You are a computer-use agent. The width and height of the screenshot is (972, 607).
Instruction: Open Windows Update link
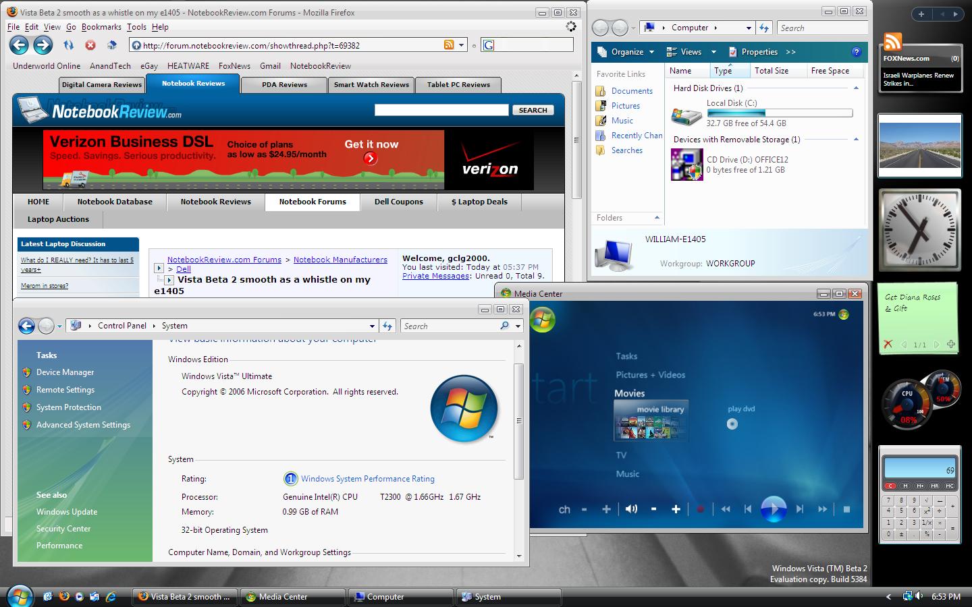tap(67, 512)
